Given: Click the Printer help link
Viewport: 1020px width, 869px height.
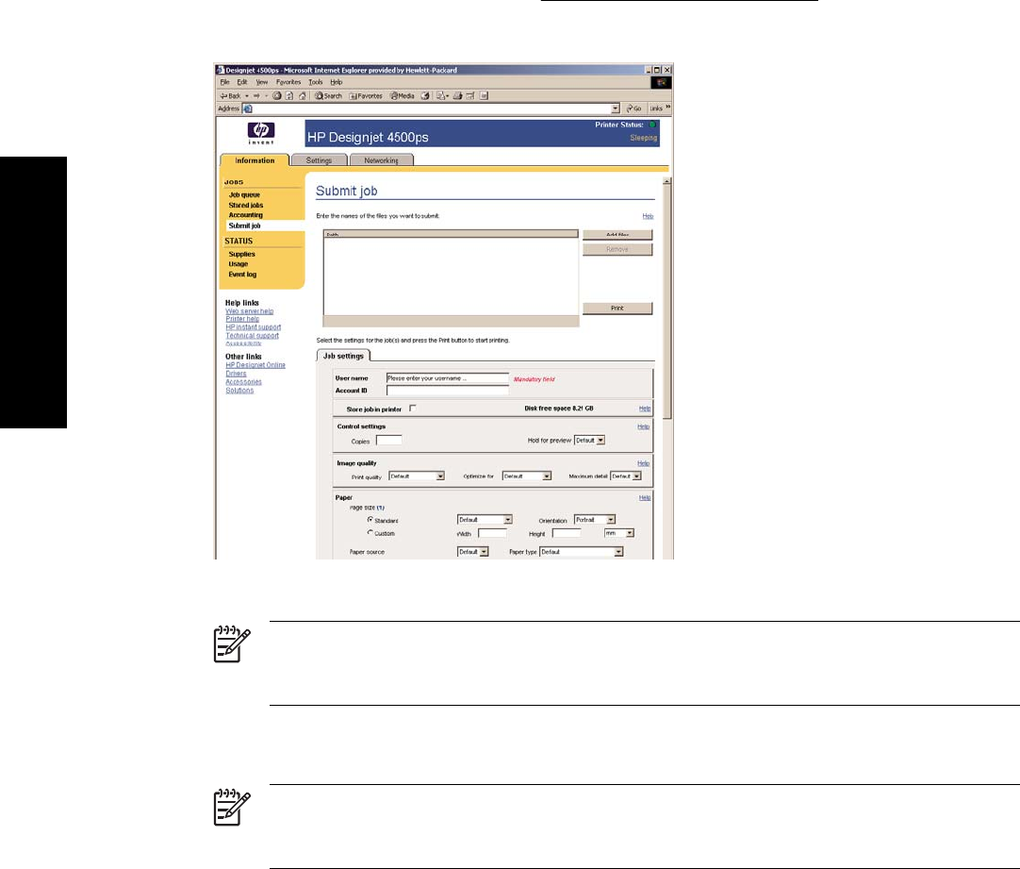Looking at the screenshot, I should click(x=242, y=319).
